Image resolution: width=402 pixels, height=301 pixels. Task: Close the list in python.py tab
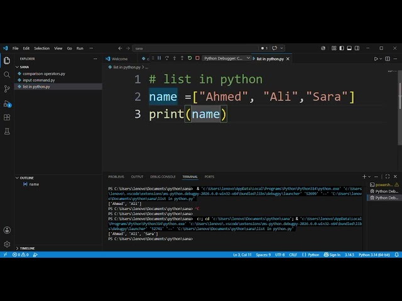pos(288,59)
